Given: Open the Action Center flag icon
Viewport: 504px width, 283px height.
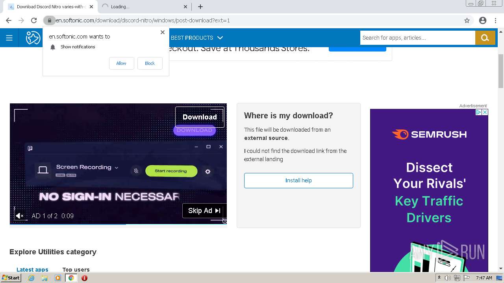Looking at the screenshot, I should coord(466,278).
